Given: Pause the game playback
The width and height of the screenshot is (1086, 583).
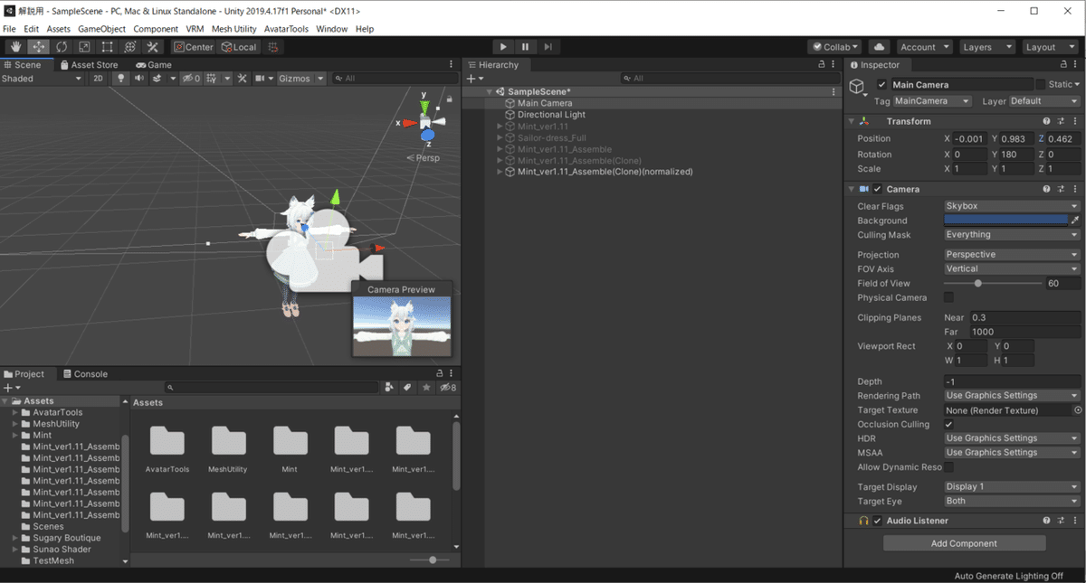Looking at the screenshot, I should [526, 47].
